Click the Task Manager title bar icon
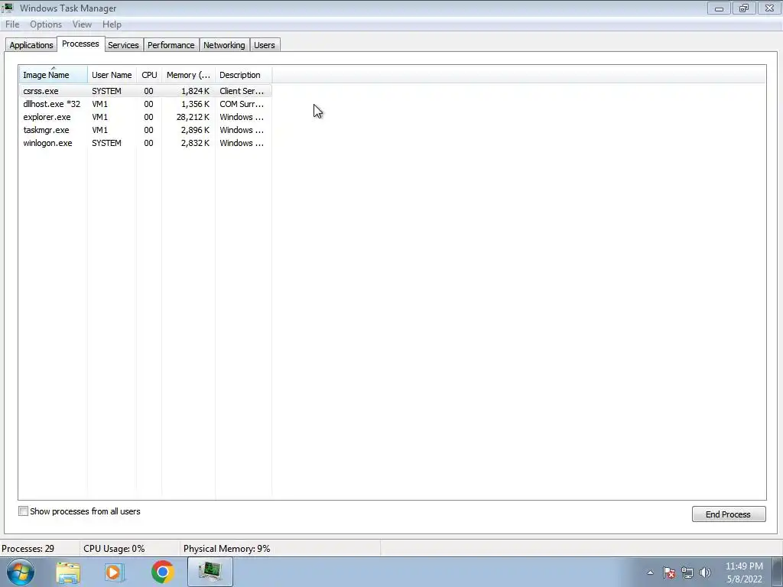The width and height of the screenshot is (783, 587). point(8,8)
